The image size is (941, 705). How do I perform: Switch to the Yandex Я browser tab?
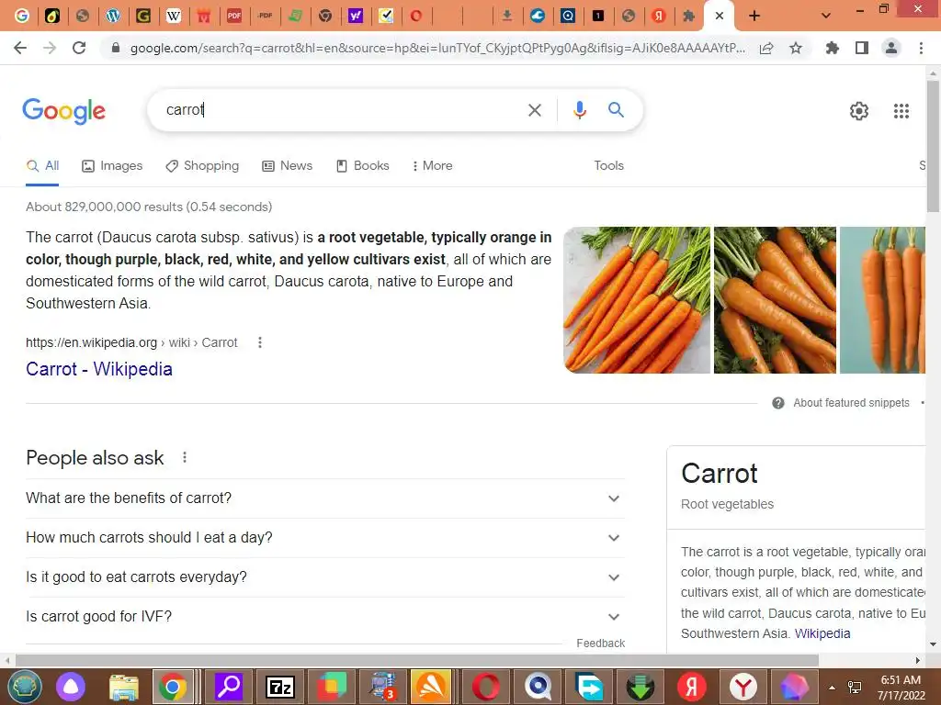658,16
